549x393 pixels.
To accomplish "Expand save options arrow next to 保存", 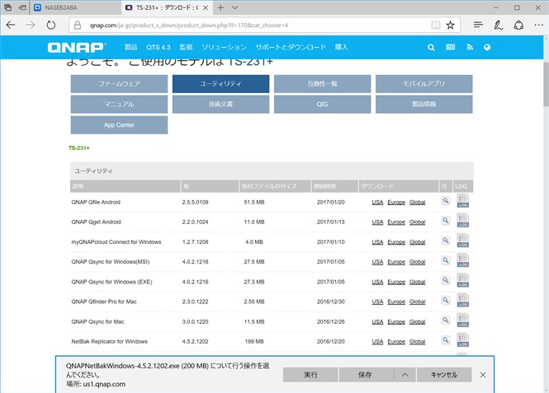I will click(405, 375).
